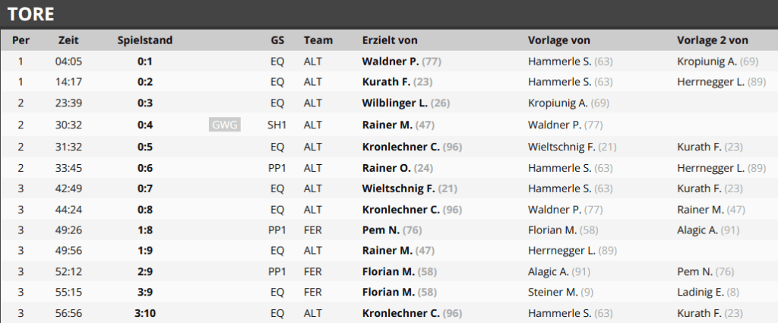Screen dimensions: 778x323
Task: Select the Zeit column header
Action: [x=68, y=40]
